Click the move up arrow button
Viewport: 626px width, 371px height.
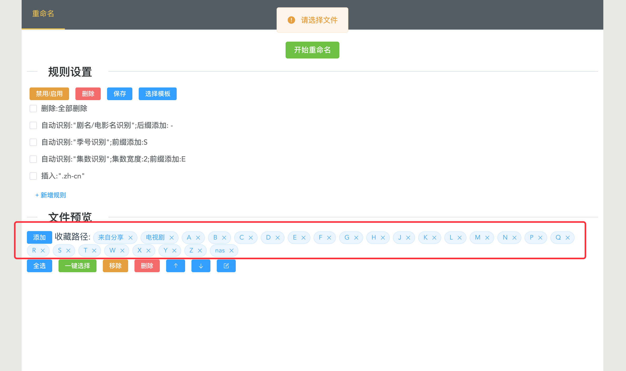pos(175,266)
